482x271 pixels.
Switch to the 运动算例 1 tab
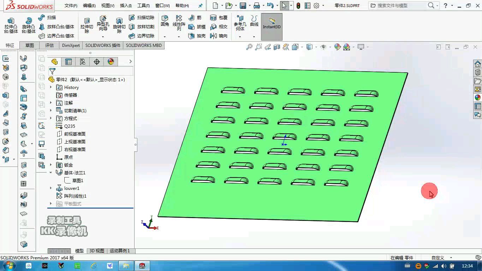coord(120,251)
